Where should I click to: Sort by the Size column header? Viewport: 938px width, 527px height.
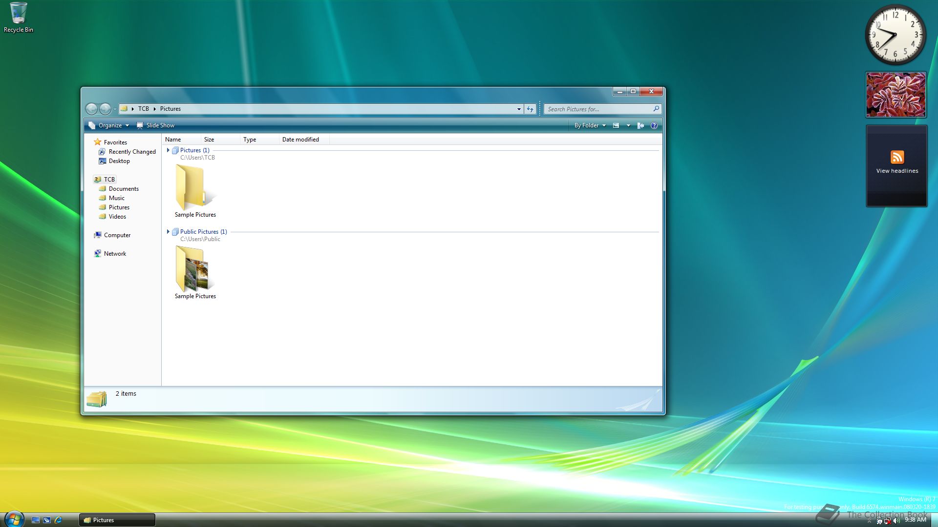220,140
